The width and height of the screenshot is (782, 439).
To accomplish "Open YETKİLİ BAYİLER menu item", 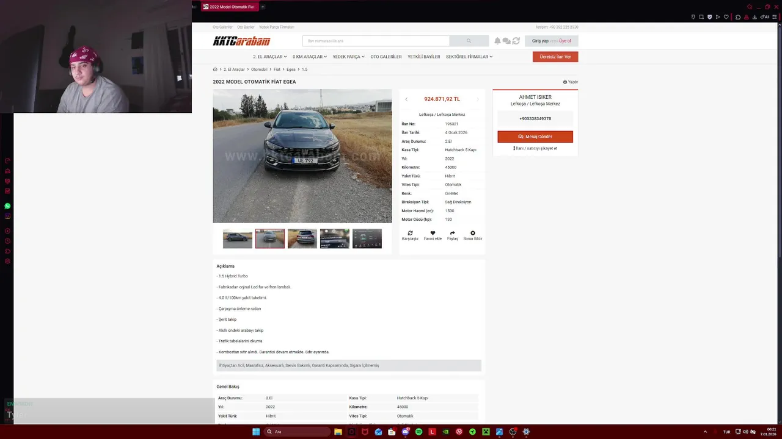I will 424,57.
